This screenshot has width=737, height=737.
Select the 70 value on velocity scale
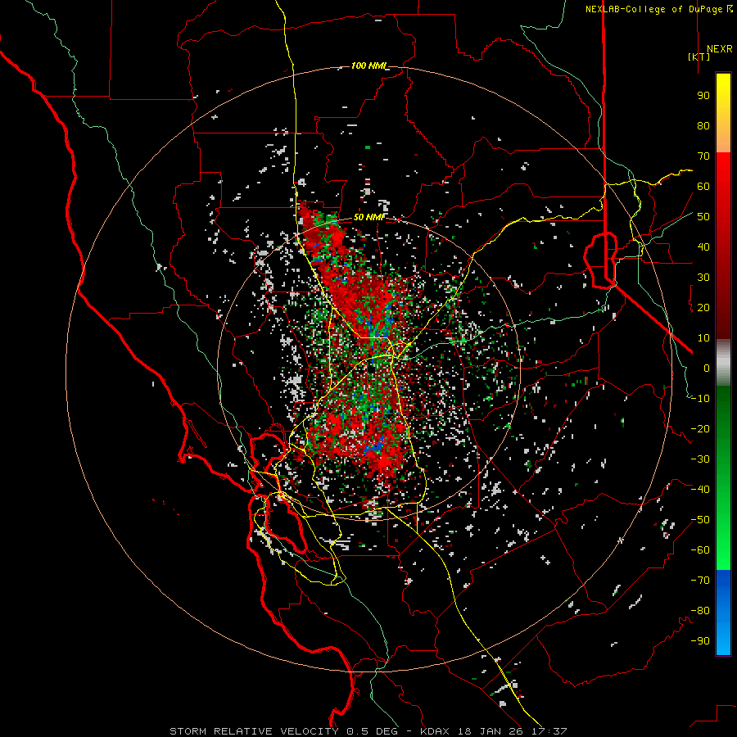point(703,156)
